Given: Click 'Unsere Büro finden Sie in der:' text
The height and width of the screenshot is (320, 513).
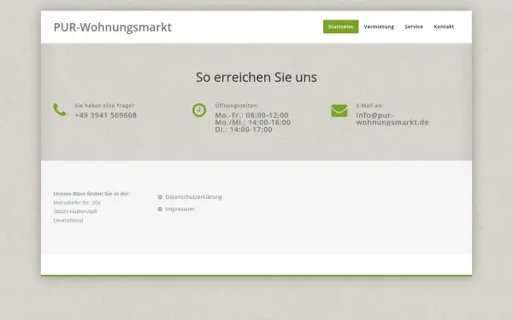Looking at the screenshot, I should (x=91, y=194).
